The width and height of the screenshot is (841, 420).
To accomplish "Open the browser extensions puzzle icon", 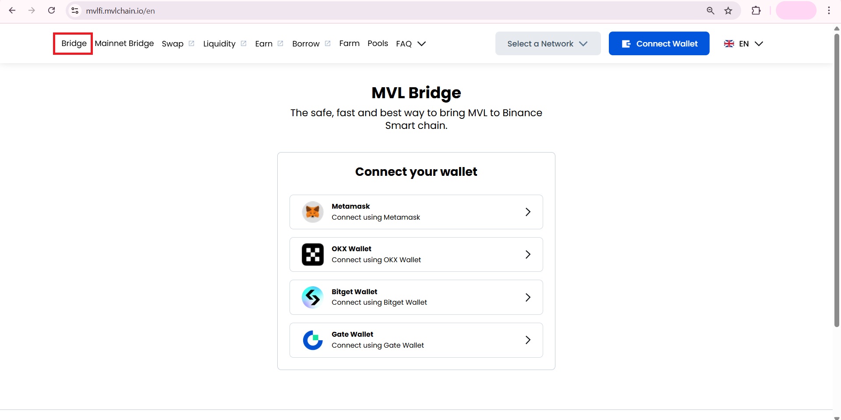I will pyautogui.click(x=756, y=11).
